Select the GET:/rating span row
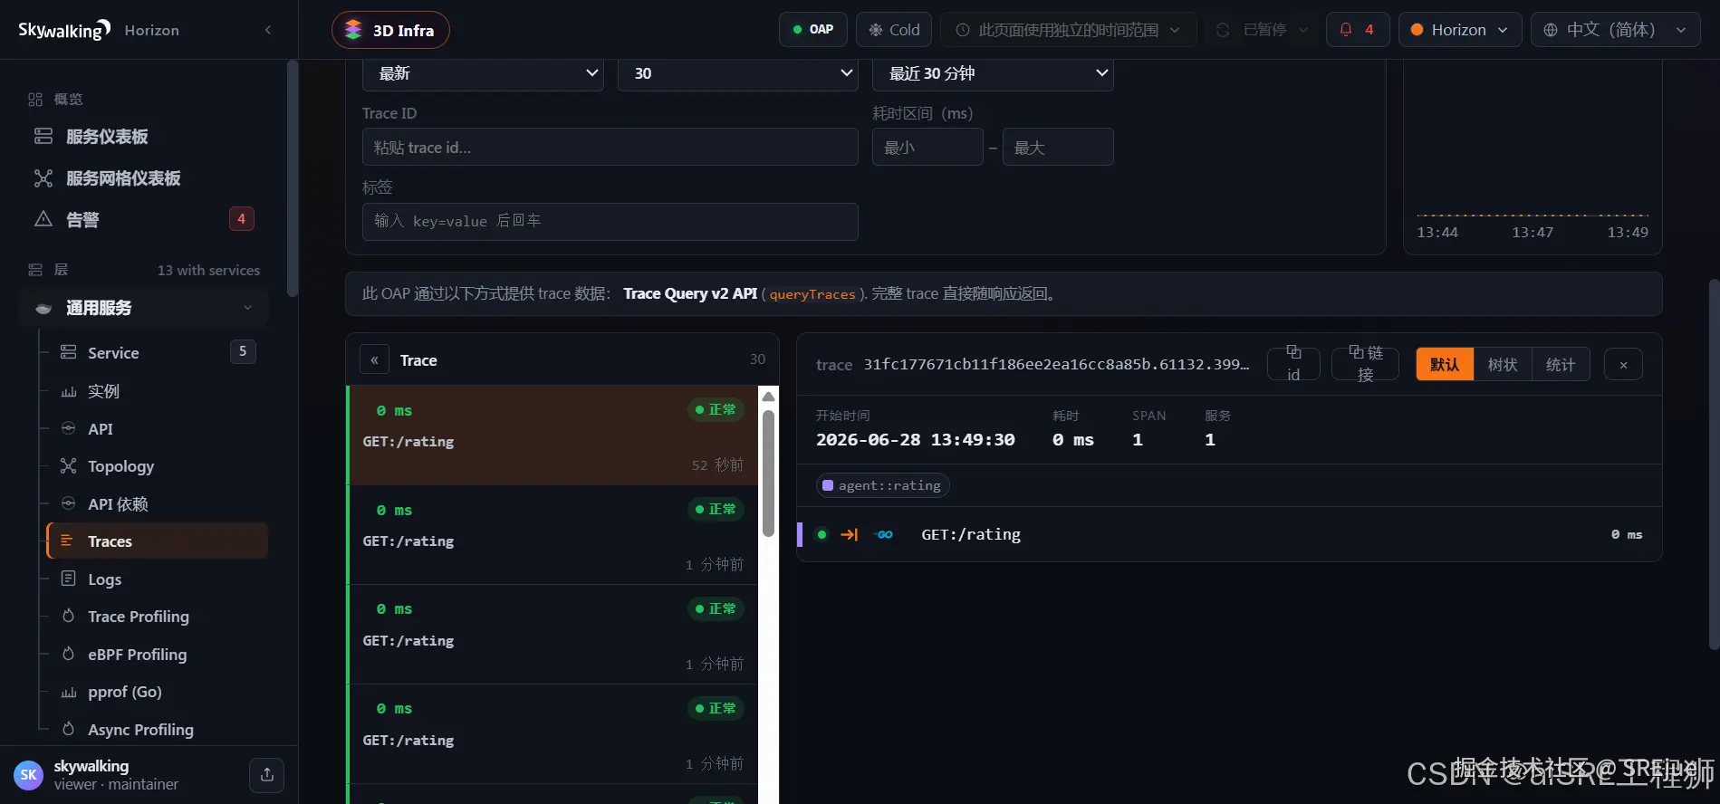 tap(1229, 534)
